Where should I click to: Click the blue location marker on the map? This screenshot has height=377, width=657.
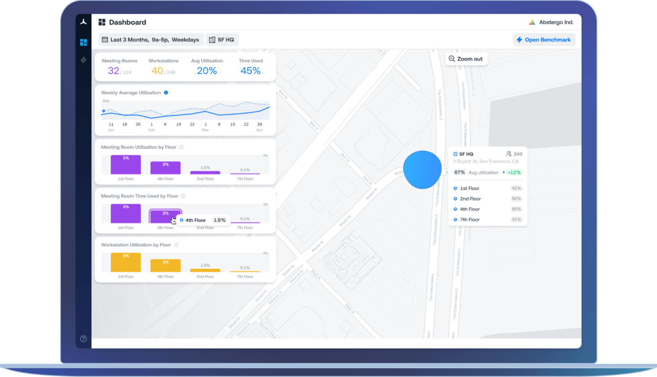(422, 169)
